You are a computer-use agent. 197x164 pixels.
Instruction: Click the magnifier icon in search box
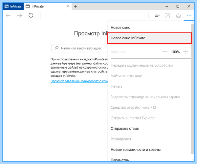coord(56,48)
